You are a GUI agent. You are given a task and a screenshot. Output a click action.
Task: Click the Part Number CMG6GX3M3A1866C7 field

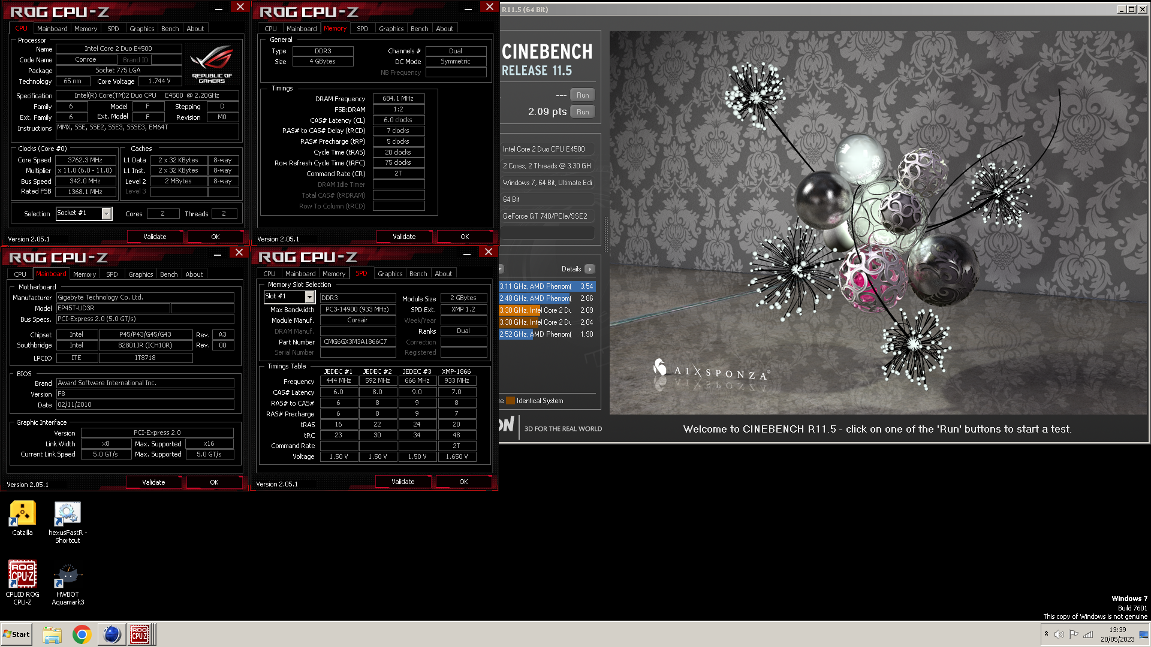coord(358,341)
